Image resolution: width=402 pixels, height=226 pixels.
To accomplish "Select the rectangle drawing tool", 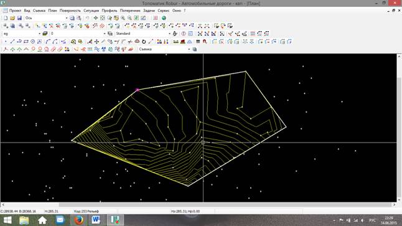I will (x=26, y=41).
